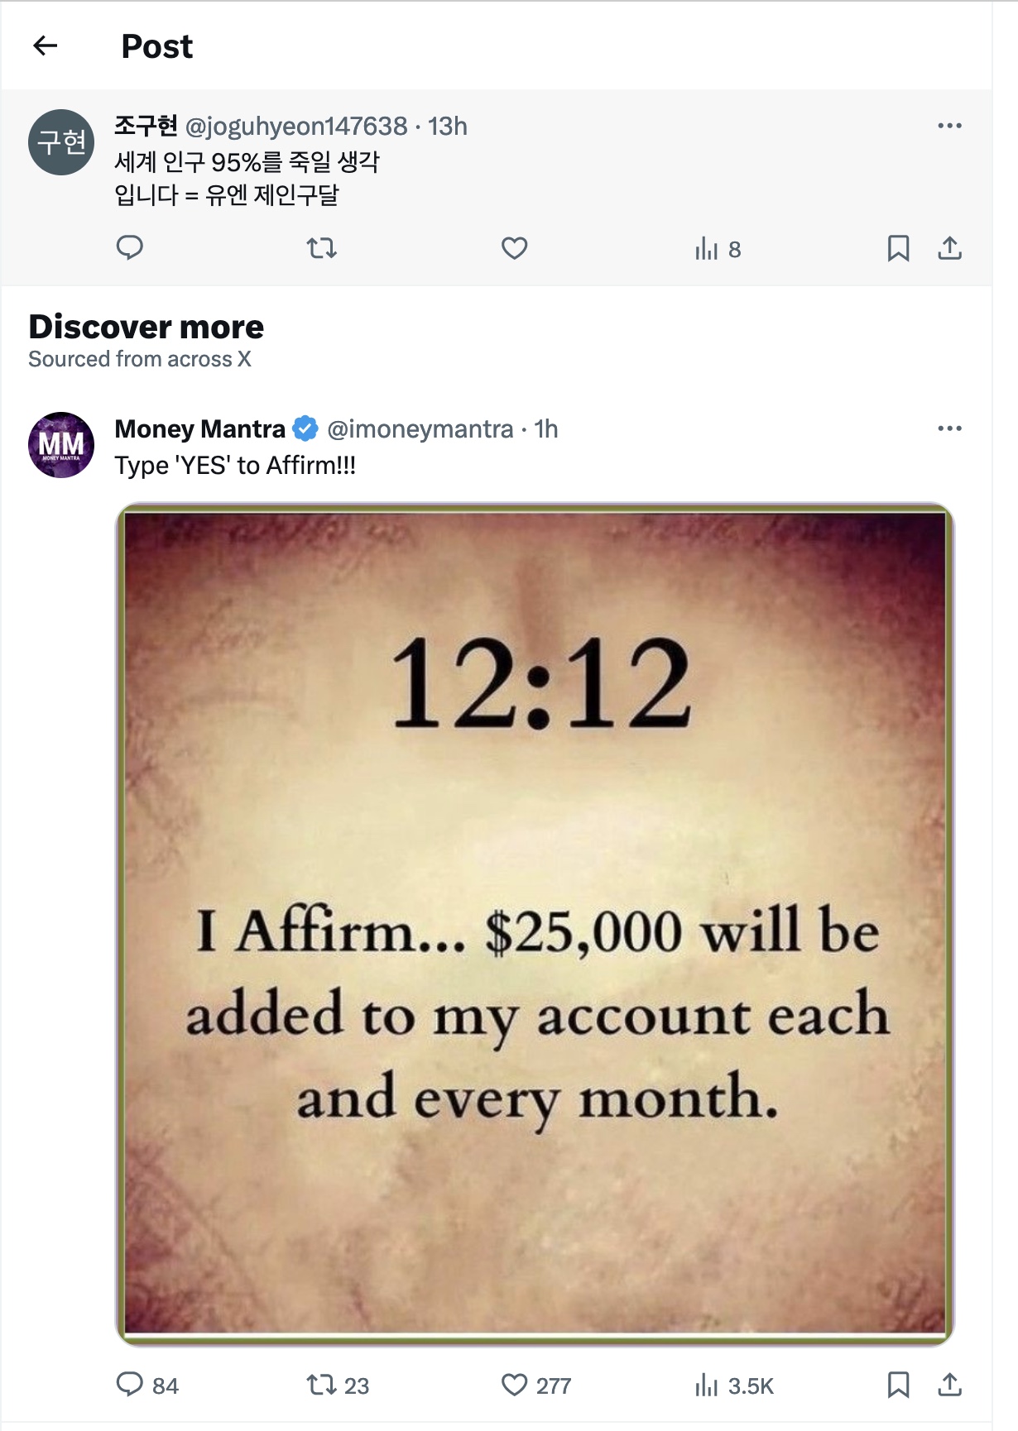The height and width of the screenshot is (1431, 1018).
Task: Share 조구현's post
Action: click(x=949, y=248)
